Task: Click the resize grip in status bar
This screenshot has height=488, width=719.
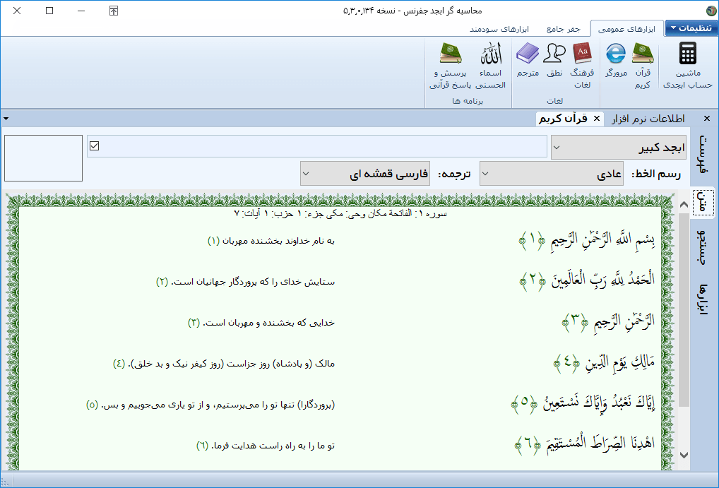Action: point(4,482)
